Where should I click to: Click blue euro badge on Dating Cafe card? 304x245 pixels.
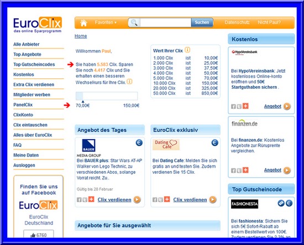point(214,143)
